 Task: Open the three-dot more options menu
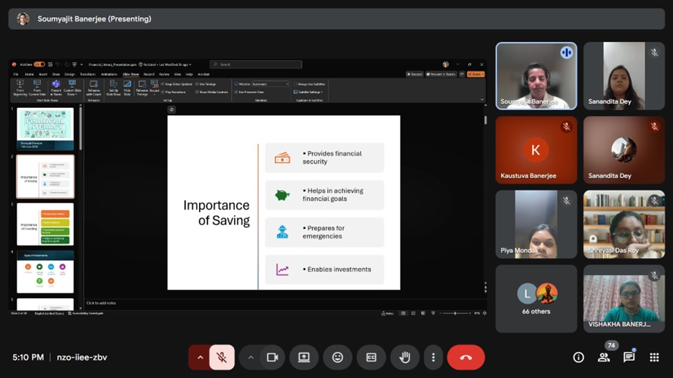pos(433,357)
